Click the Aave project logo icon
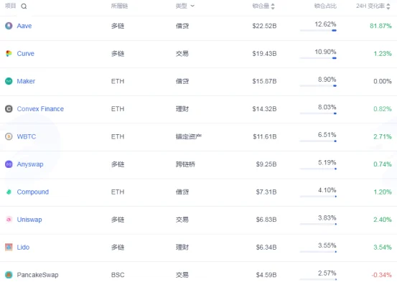Viewport: 397px width, 282px height. tap(9, 26)
